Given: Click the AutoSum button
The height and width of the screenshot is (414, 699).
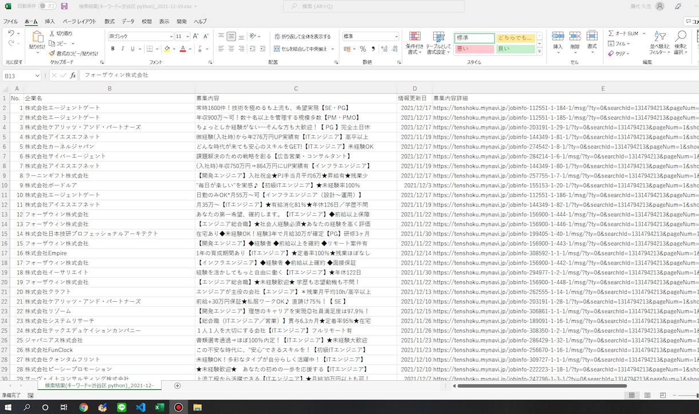Looking at the screenshot, I should [623, 34].
